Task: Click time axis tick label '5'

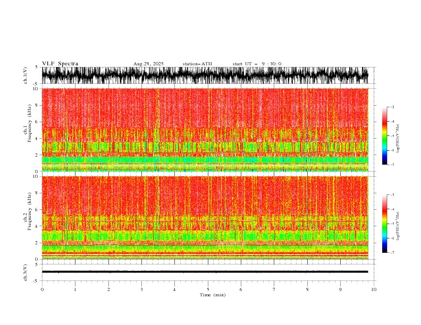Action: pos(208,289)
